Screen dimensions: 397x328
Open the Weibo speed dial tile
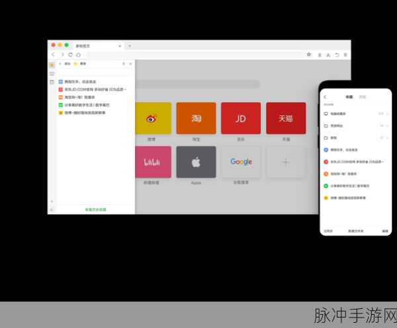[154, 118]
